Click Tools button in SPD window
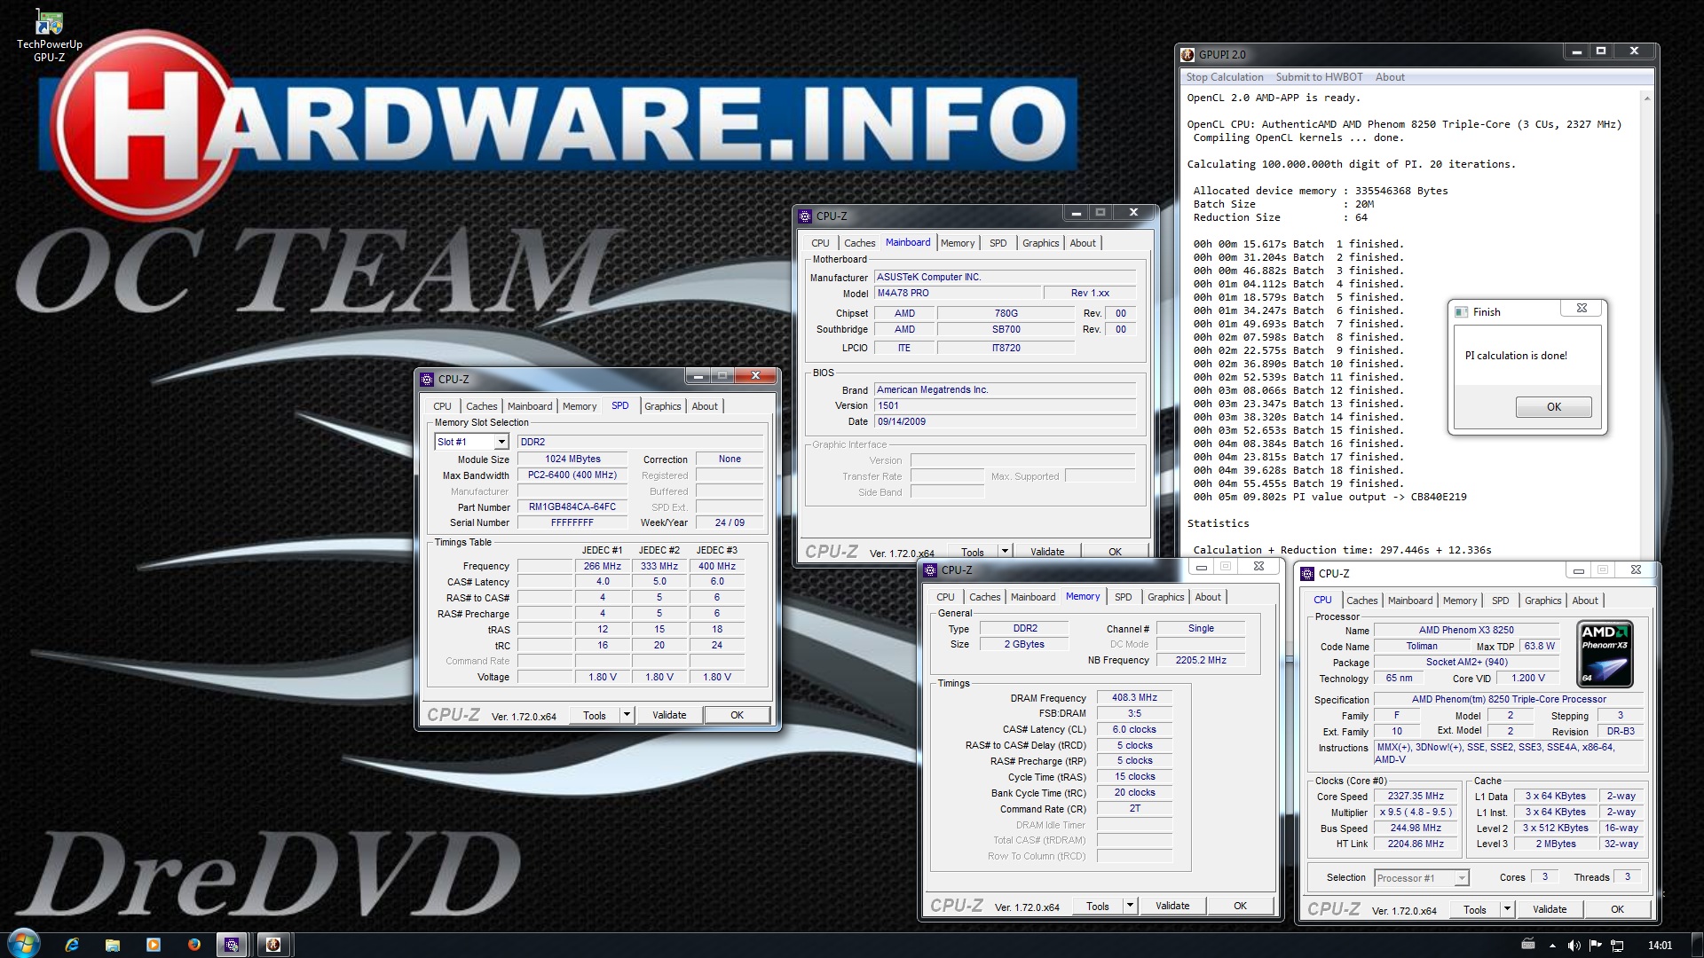 click(x=594, y=715)
